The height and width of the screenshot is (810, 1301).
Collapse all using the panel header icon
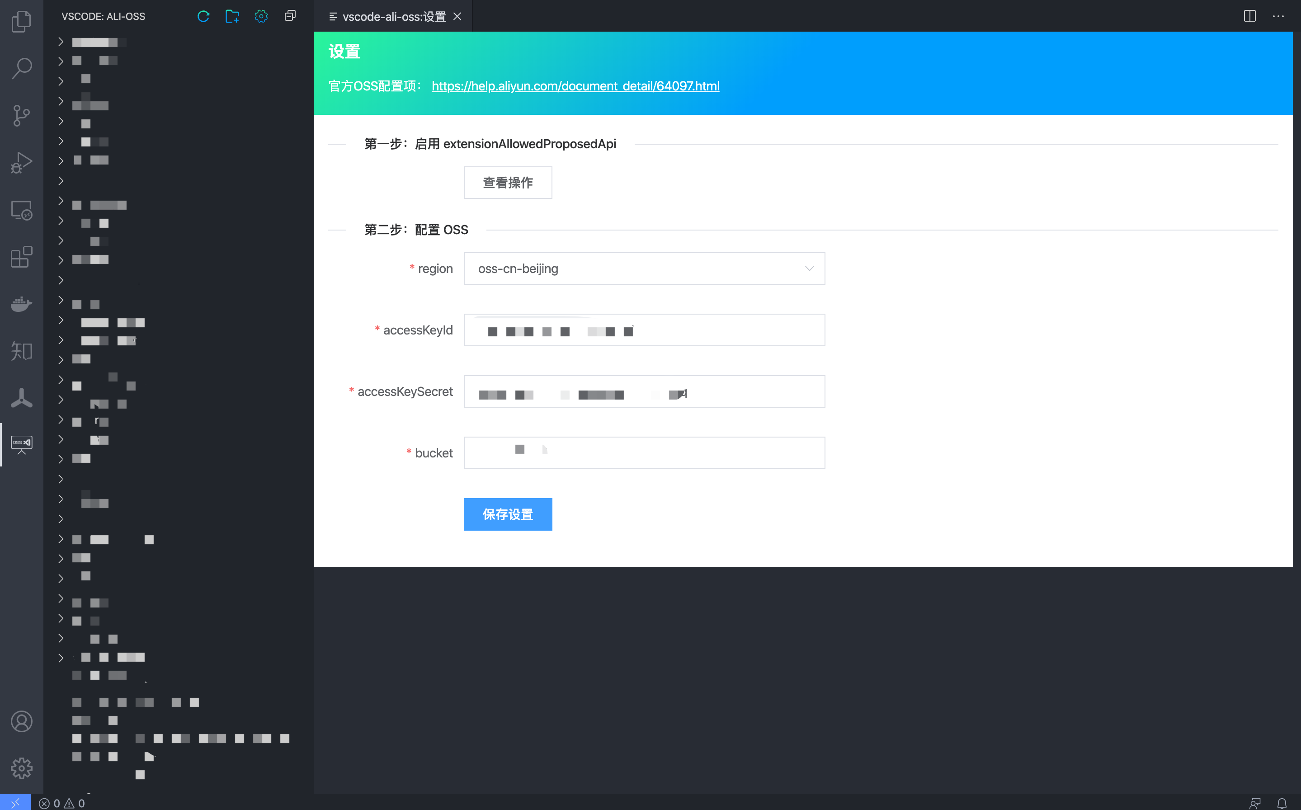290,16
